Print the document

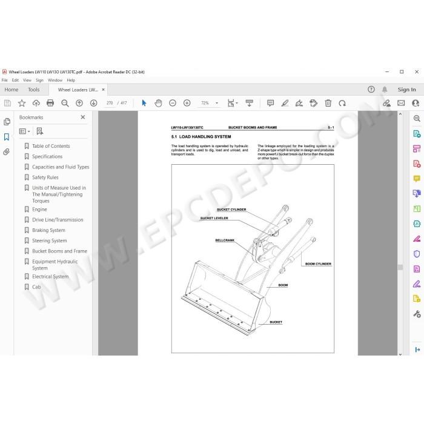[50, 103]
